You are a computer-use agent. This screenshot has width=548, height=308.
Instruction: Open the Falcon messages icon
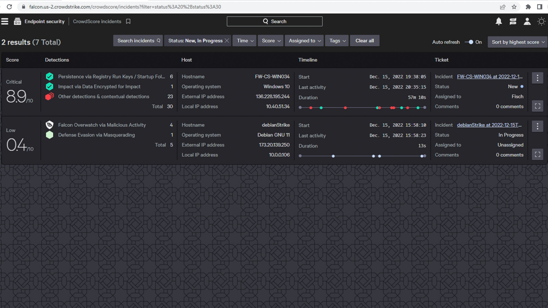point(513,21)
